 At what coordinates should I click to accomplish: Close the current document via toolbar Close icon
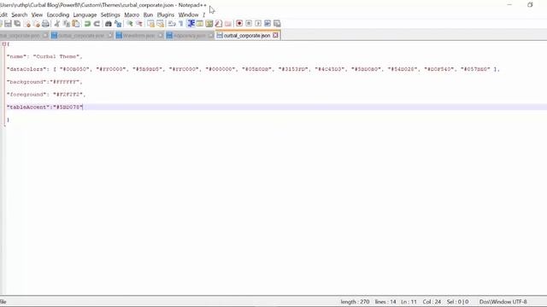click(x=26, y=24)
